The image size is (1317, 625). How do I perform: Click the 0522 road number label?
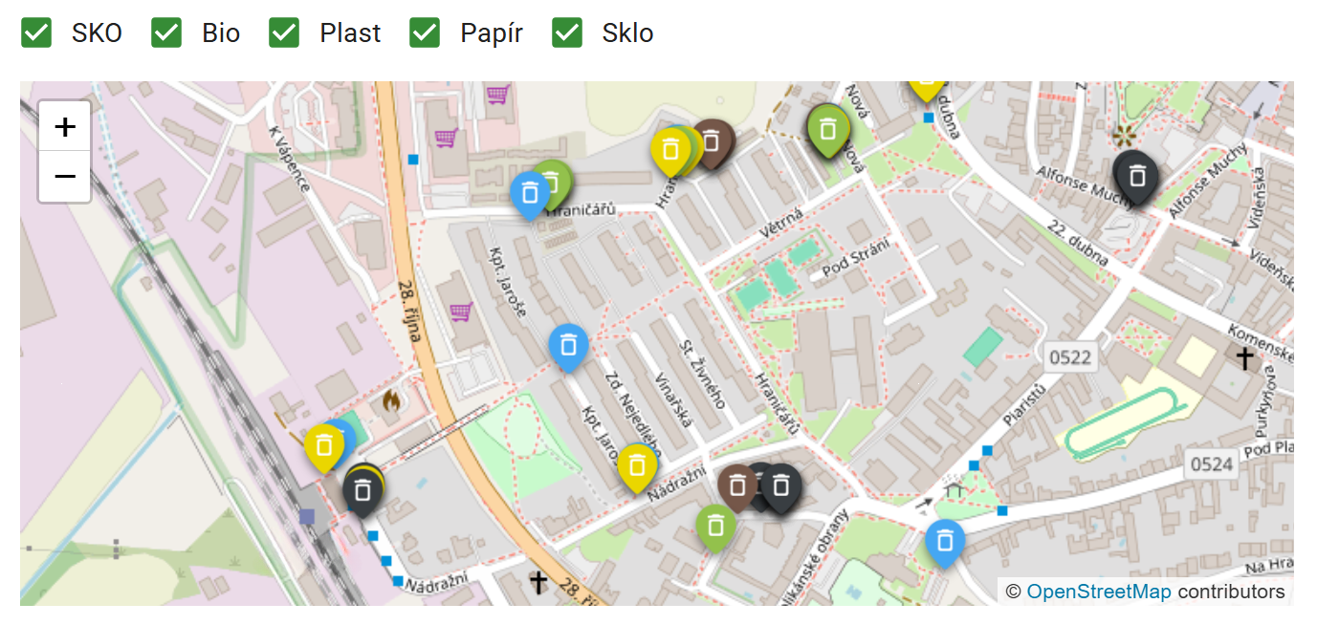(x=1069, y=358)
